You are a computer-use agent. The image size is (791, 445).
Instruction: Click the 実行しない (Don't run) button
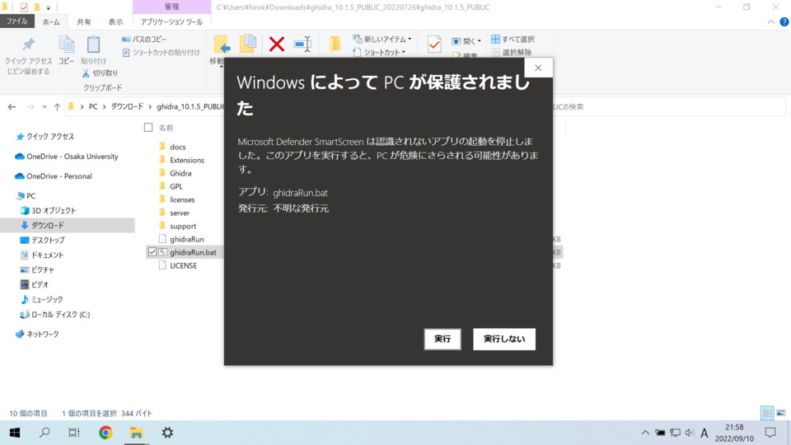coord(504,339)
